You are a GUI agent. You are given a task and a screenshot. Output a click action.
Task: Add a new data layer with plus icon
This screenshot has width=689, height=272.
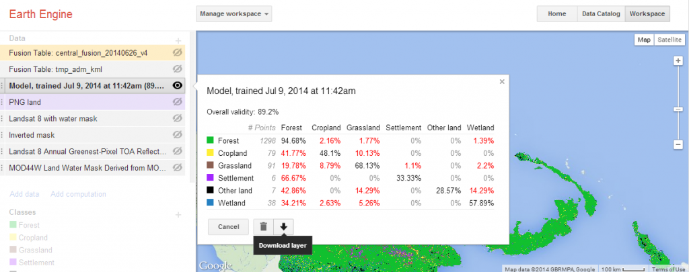(x=178, y=40)
